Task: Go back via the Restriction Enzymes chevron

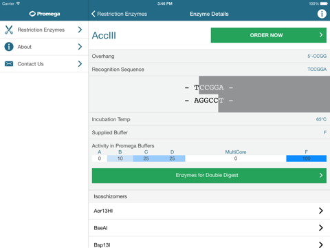Action: pos(93,14)
